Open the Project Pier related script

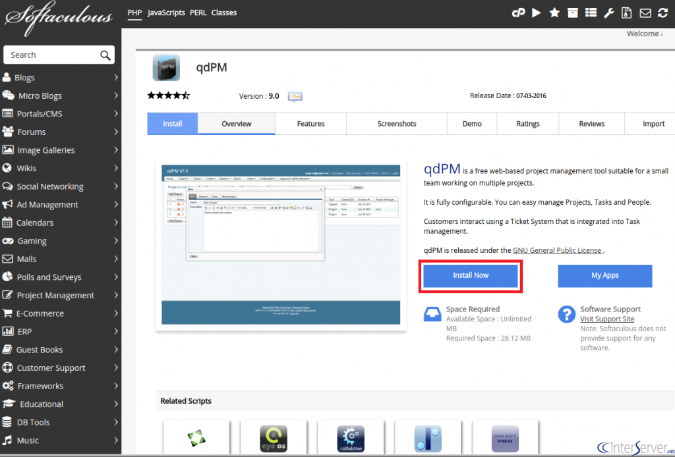[505, 438]
